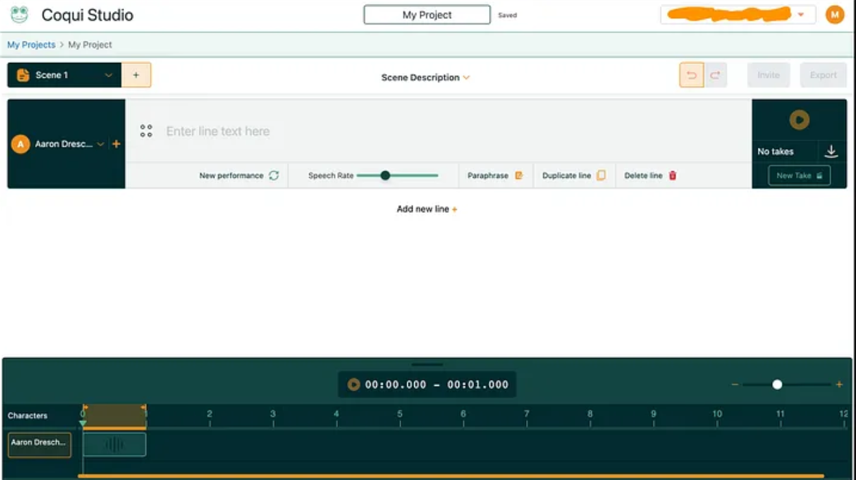Open the M user avatar menu

click(x=835, y=14)
